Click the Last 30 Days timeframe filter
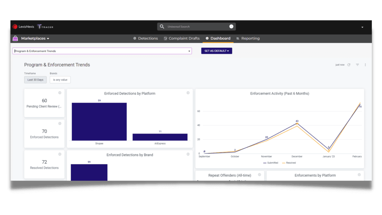382x215 pixels. (35, 80)
